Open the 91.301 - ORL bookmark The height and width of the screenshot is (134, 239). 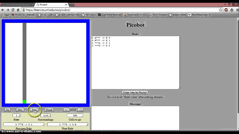[x=46, y=15]
